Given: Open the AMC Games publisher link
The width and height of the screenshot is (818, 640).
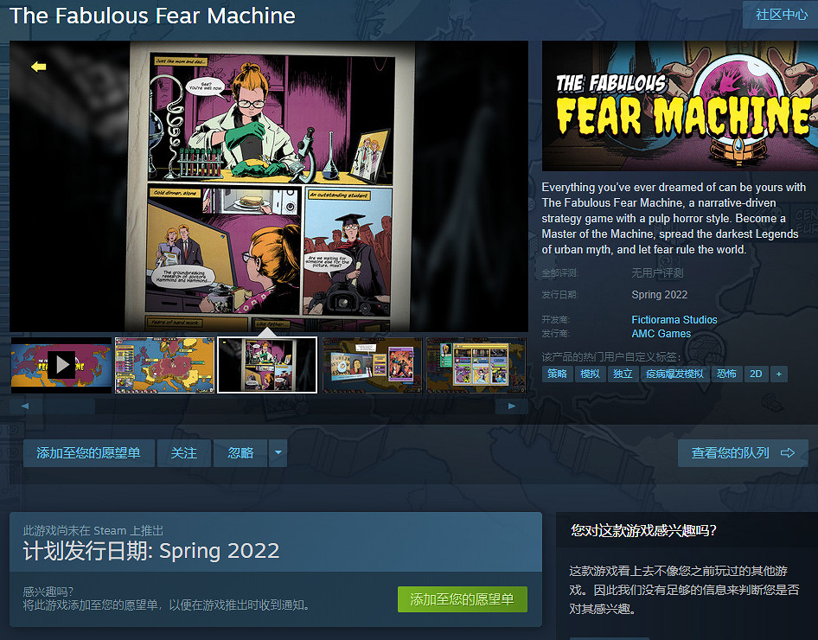Looking at the screenshot, I should click(x=661, y=334).
